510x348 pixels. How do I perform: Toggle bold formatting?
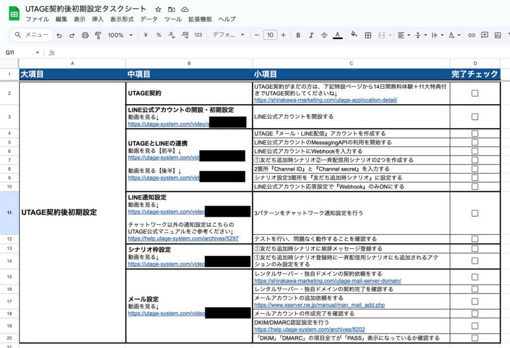[298, 35]
